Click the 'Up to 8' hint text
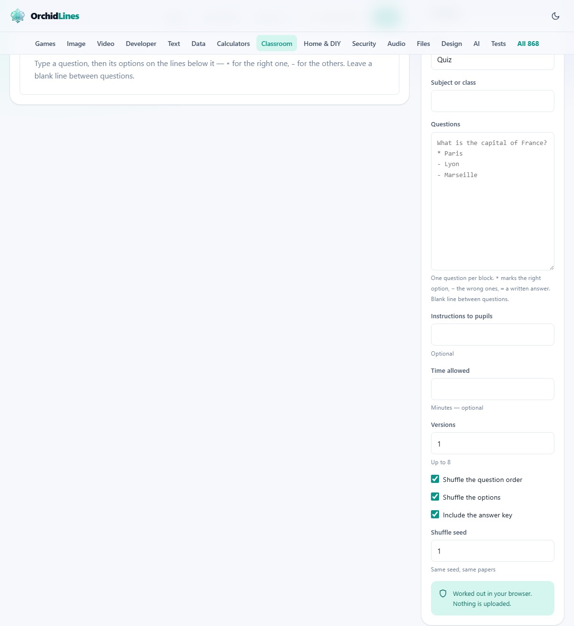 441,462
